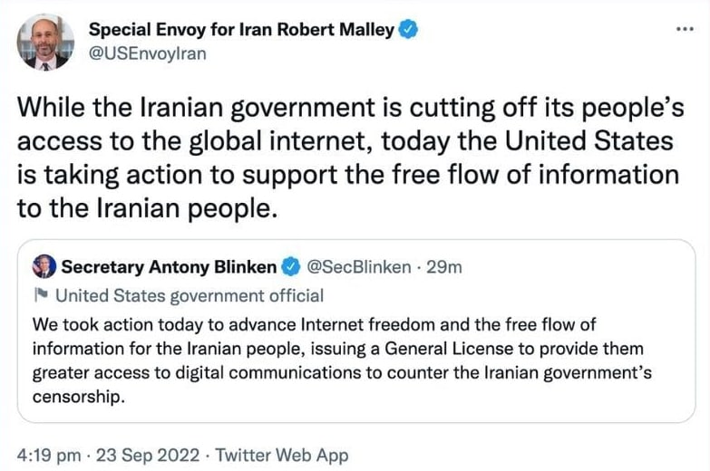Click Robert Malley's profile picture
The image size is (710, 471).
click(44, 42)
